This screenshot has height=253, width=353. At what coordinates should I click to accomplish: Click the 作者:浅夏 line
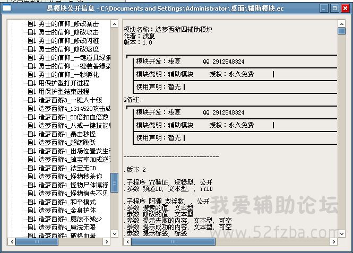[x=140, y=36]
